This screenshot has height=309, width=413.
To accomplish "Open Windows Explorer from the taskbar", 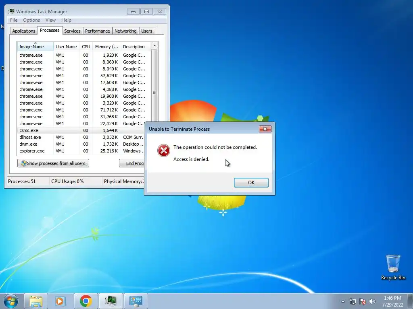I will (36, 301).
